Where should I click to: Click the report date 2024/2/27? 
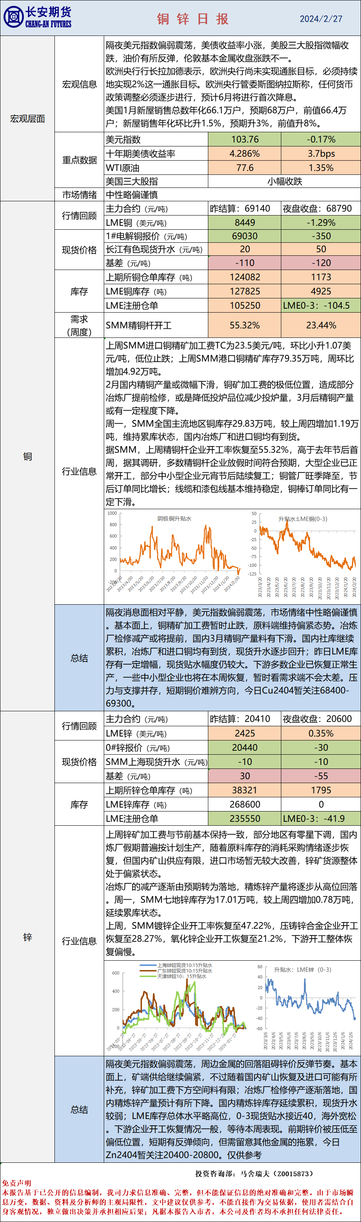pos(321,19)
